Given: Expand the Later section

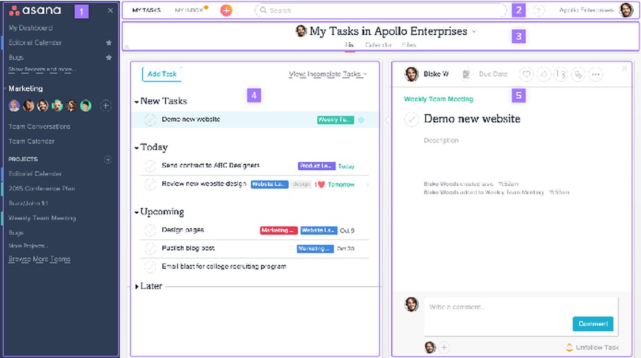Looking at the screenshot, I should 137,287.
